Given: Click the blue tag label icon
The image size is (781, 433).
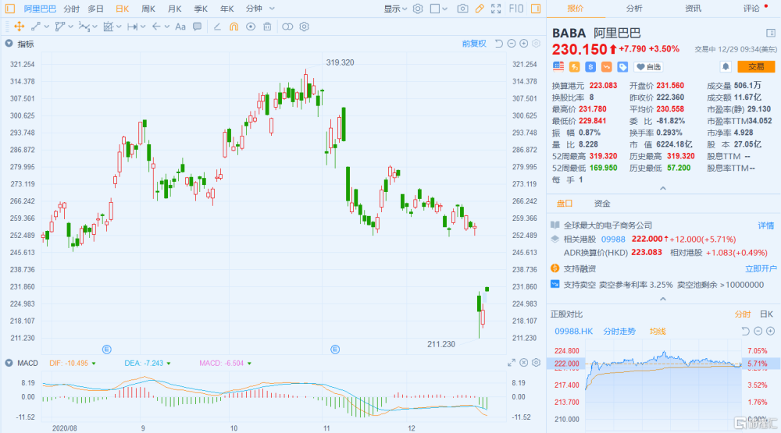Looking at the screenshot, I should 622,66.
